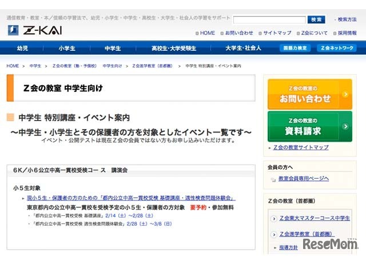Select 高校生・大学受験生 in navigation bar

[x=174, y=49]
